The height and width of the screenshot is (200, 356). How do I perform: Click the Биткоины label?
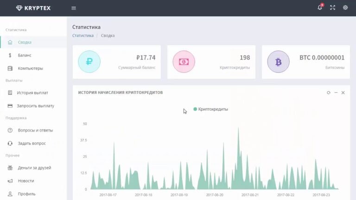tap(335, 67)
